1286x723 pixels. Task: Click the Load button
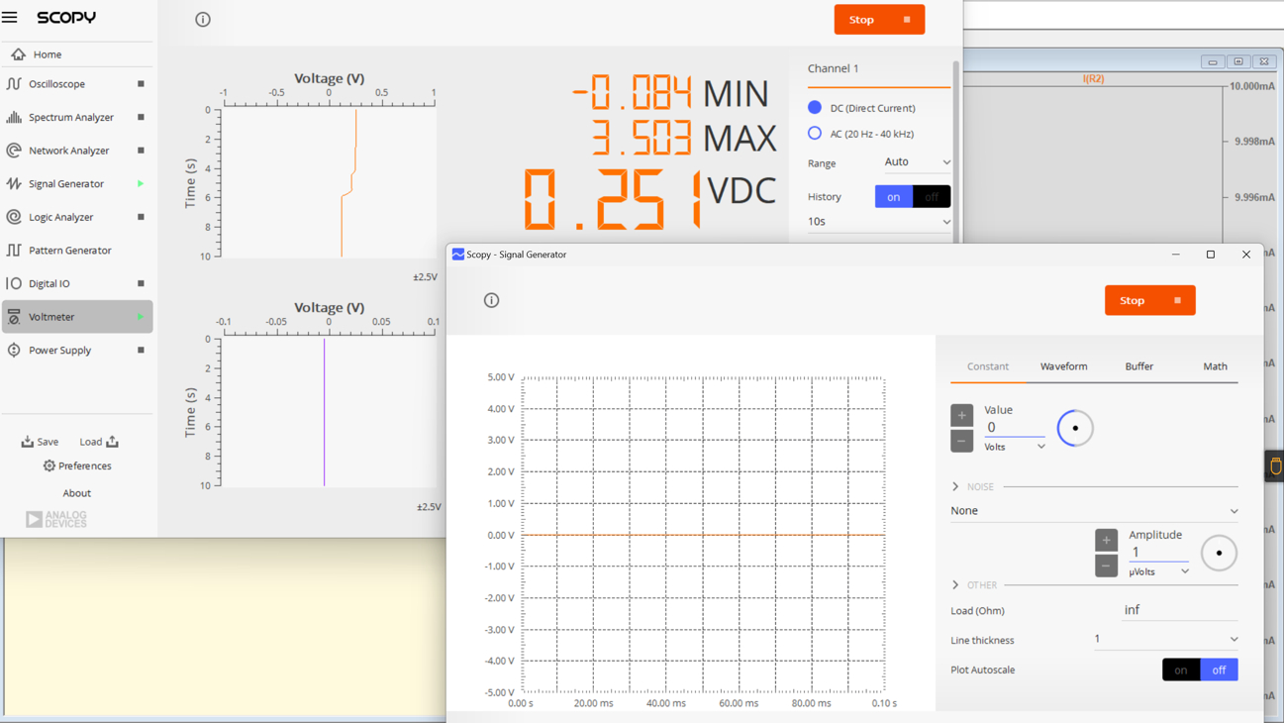coord(99,442)
